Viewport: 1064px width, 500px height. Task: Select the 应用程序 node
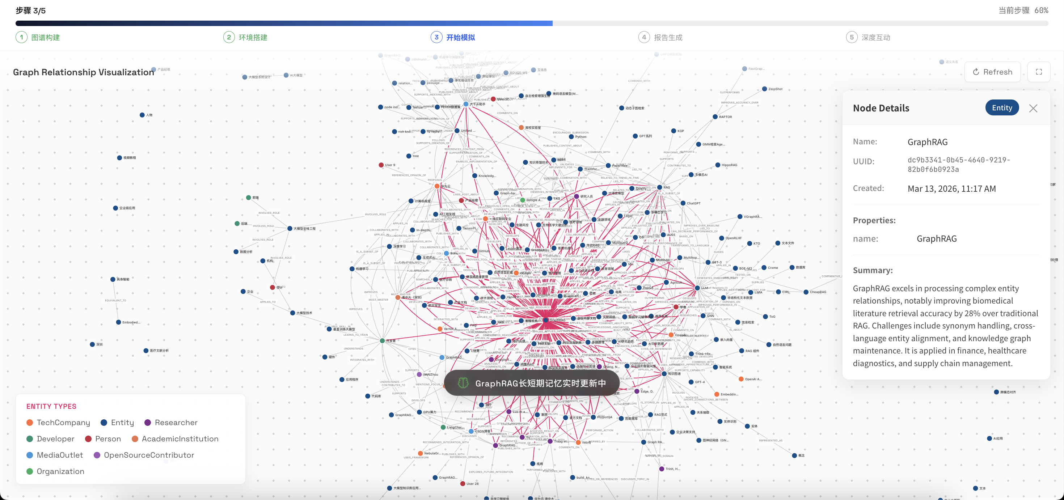(x=342, y=380)
